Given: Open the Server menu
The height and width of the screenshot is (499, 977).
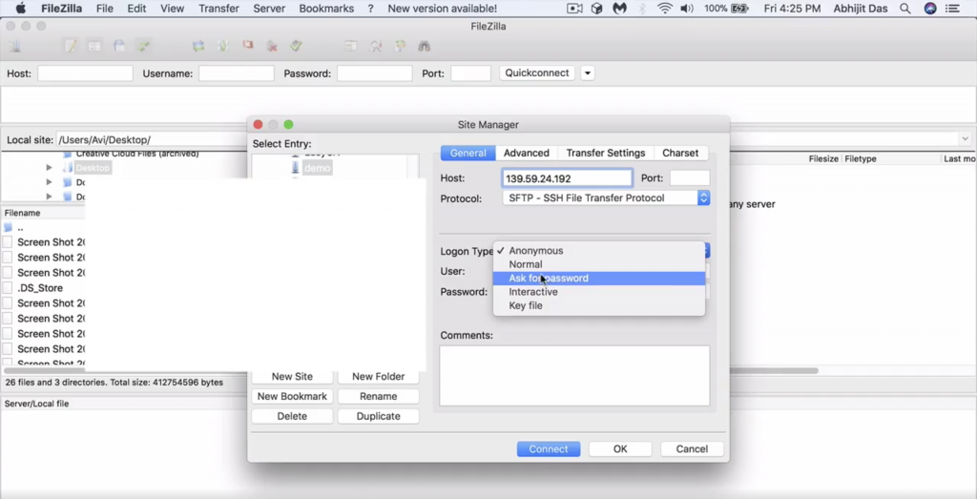Looking at the screenshot, I should pyautogui.click(x=269, y=9).
